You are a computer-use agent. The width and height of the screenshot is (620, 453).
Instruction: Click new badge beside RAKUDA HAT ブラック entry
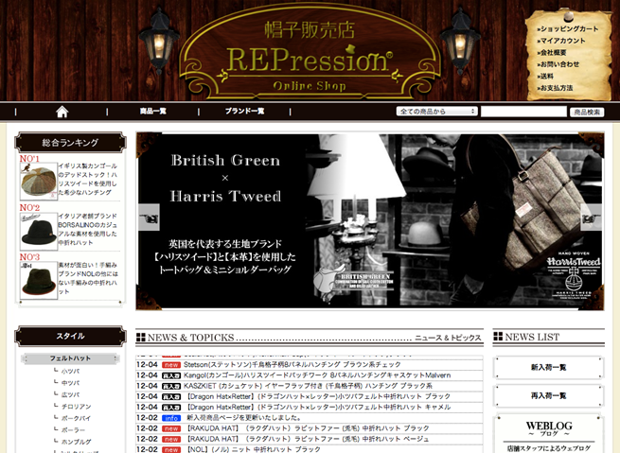tap(171, 428)
